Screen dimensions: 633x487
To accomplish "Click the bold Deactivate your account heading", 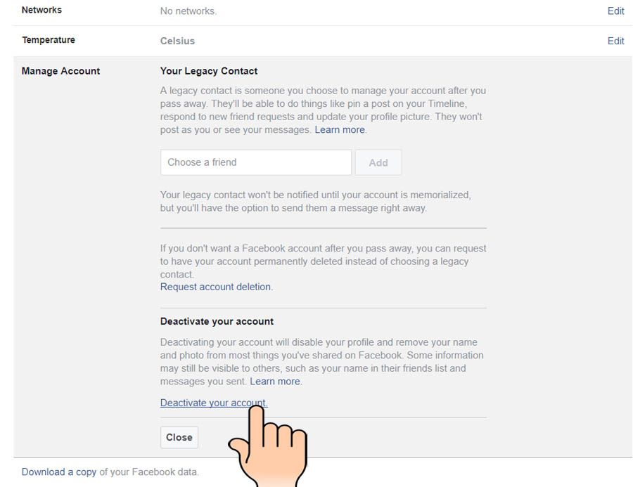I will pos(217,321).
